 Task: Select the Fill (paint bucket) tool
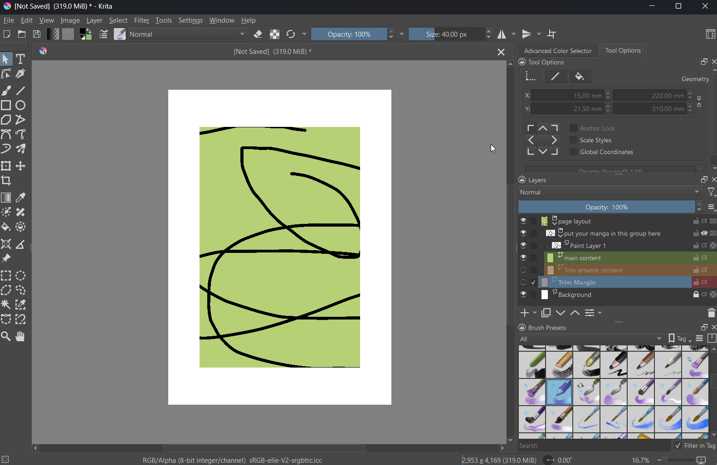[x=6, y=227]
